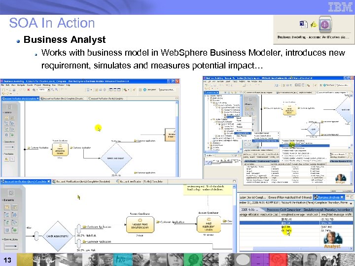Close the Dynamic Analysis tab
The width and height of the screenshot is (355, 266).
(342, 197)
